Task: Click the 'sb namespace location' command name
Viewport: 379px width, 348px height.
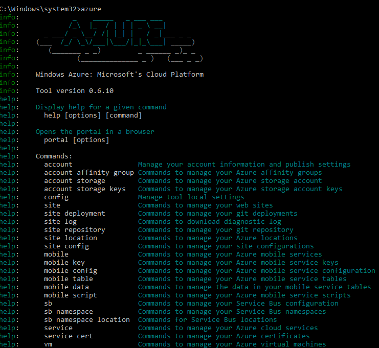Action: (x=87, y=320)
